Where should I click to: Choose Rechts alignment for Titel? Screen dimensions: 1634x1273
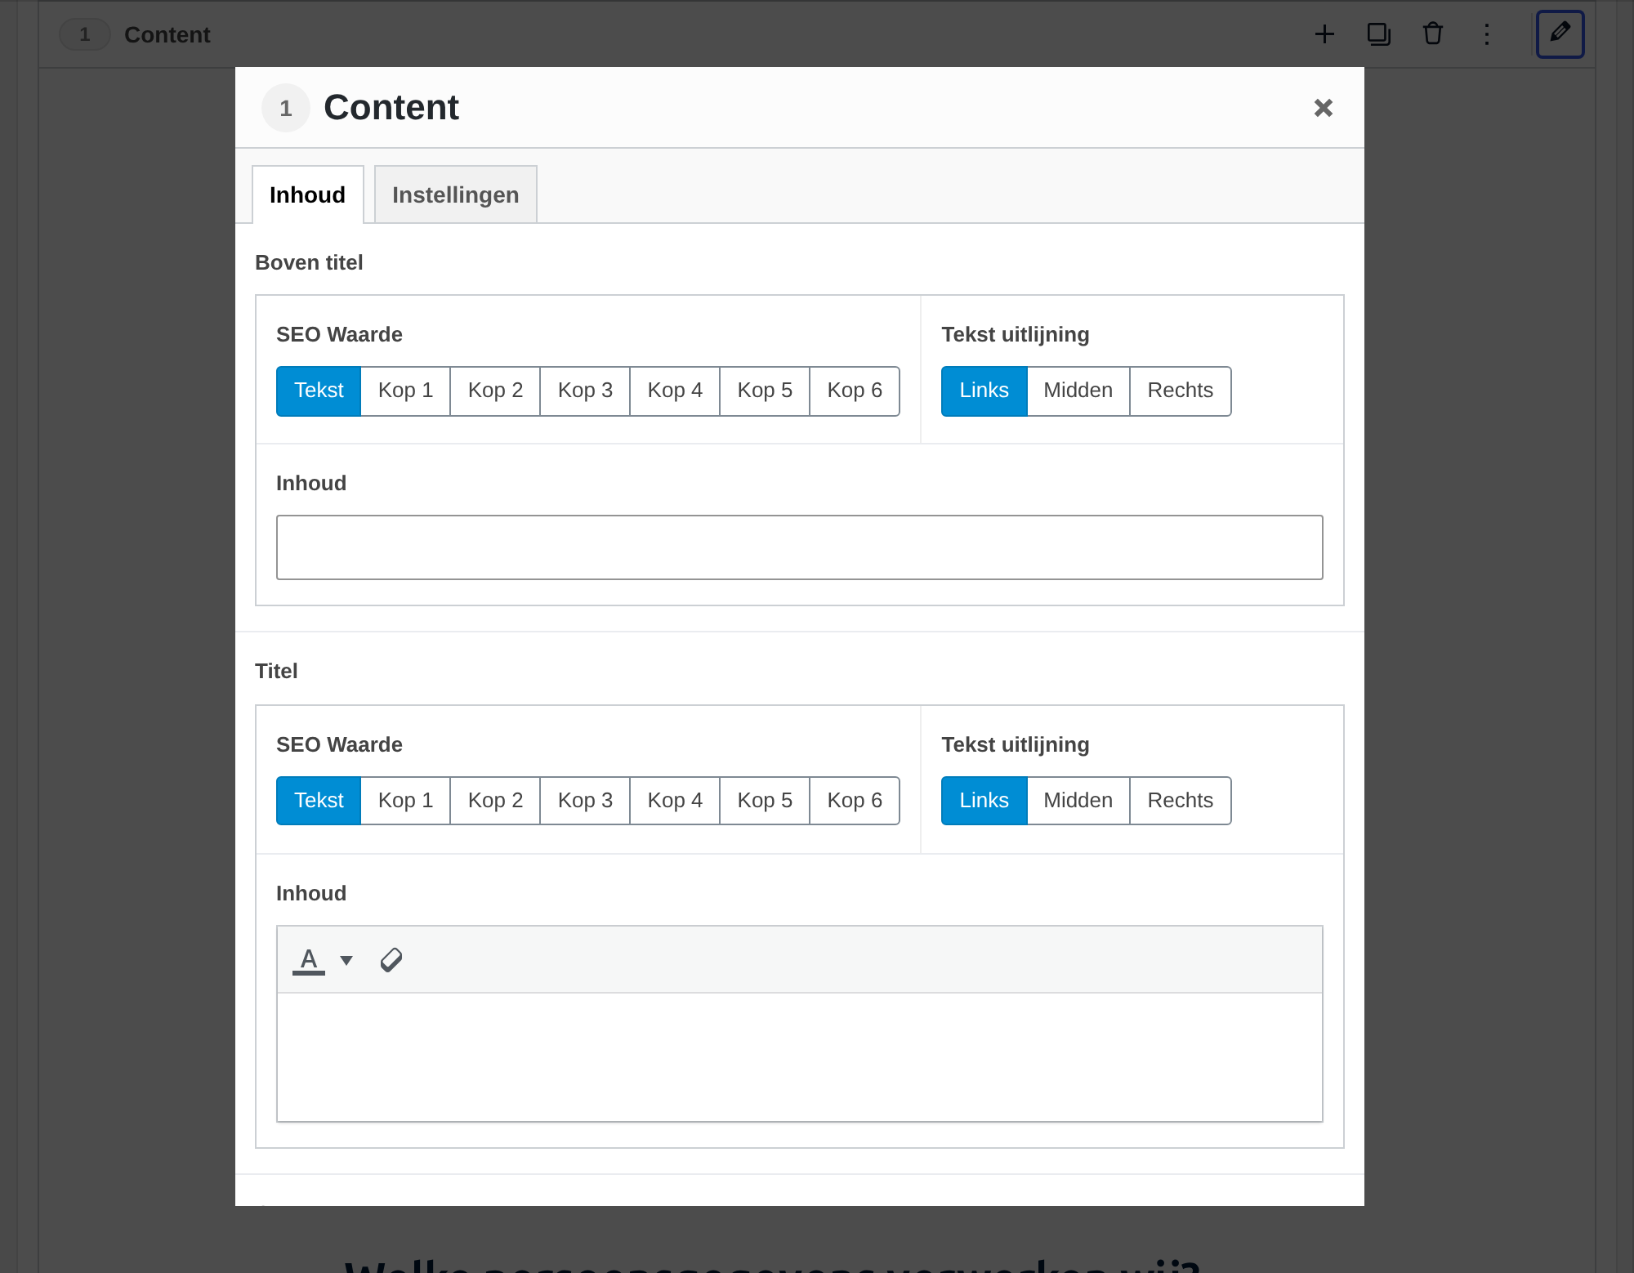1181,801
